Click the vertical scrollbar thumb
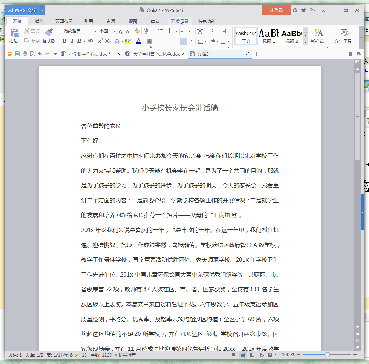The image size is (369, 364). (358, 116)
